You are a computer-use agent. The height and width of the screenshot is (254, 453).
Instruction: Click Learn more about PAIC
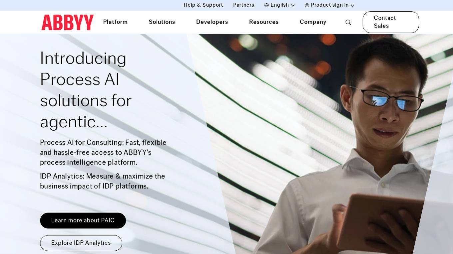coord(83,220)
